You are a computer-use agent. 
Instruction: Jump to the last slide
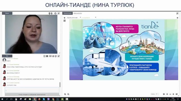point(176,94)
